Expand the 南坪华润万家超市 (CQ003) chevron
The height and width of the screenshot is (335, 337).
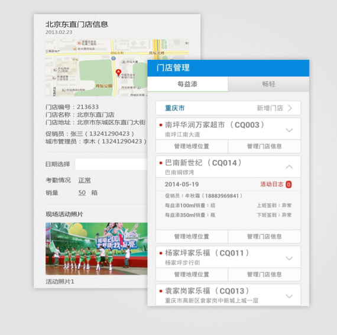point(289,130)
